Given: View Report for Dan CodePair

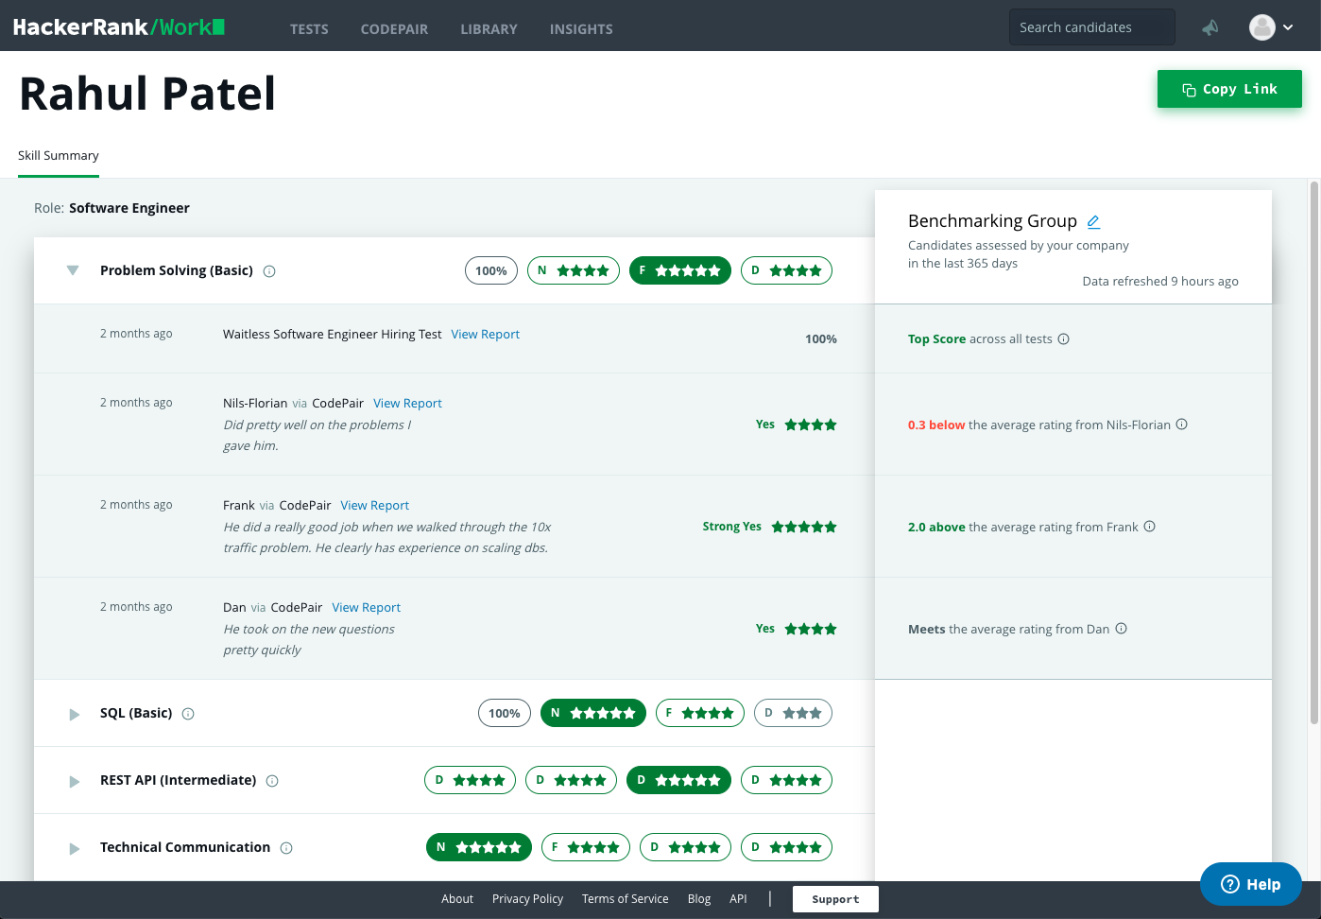Looking at the screenshot, I should pyautogui.click(x=366, y=607).
